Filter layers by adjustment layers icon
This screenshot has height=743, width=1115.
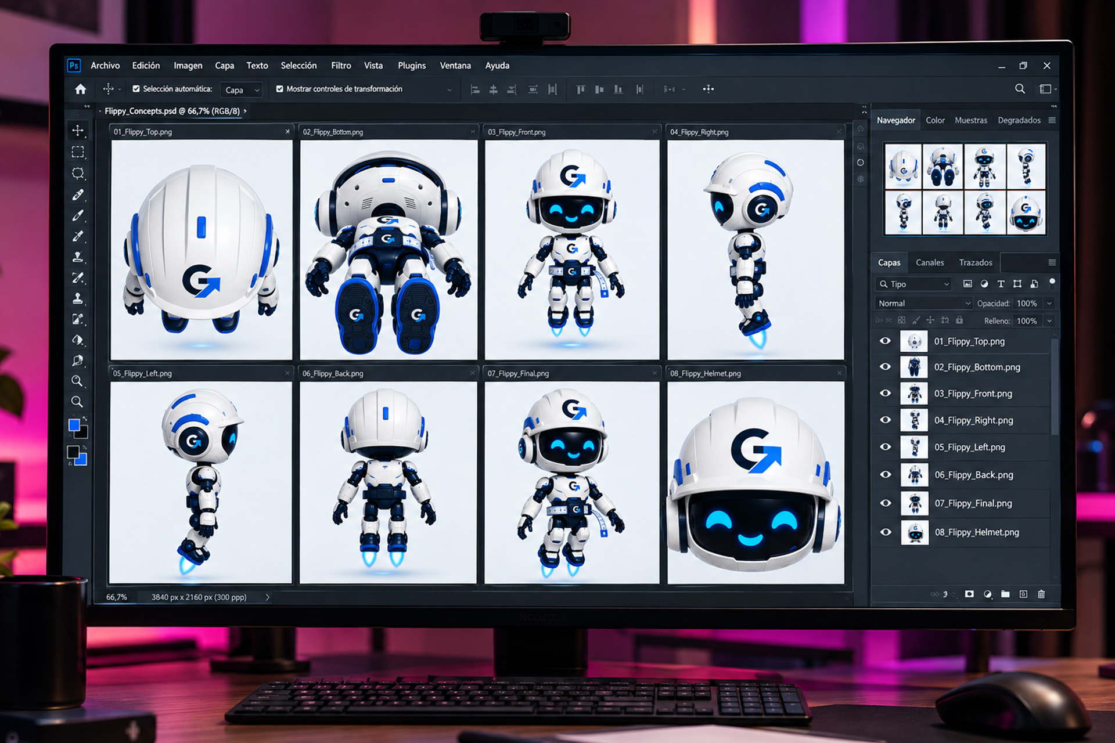984,284
